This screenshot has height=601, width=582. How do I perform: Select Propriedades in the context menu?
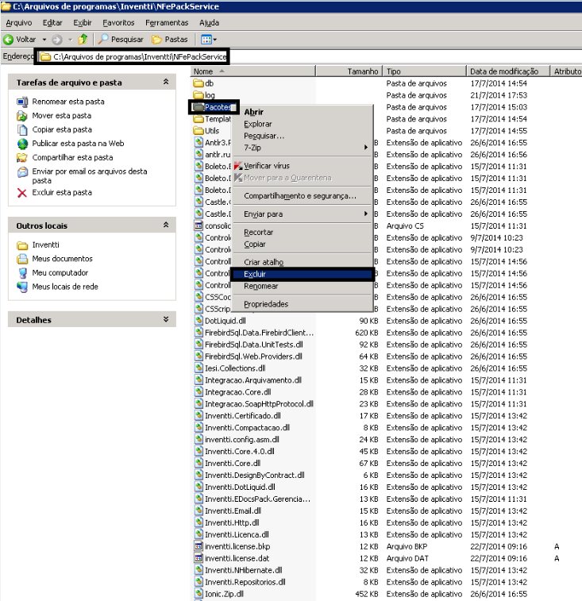pos(266,304)
